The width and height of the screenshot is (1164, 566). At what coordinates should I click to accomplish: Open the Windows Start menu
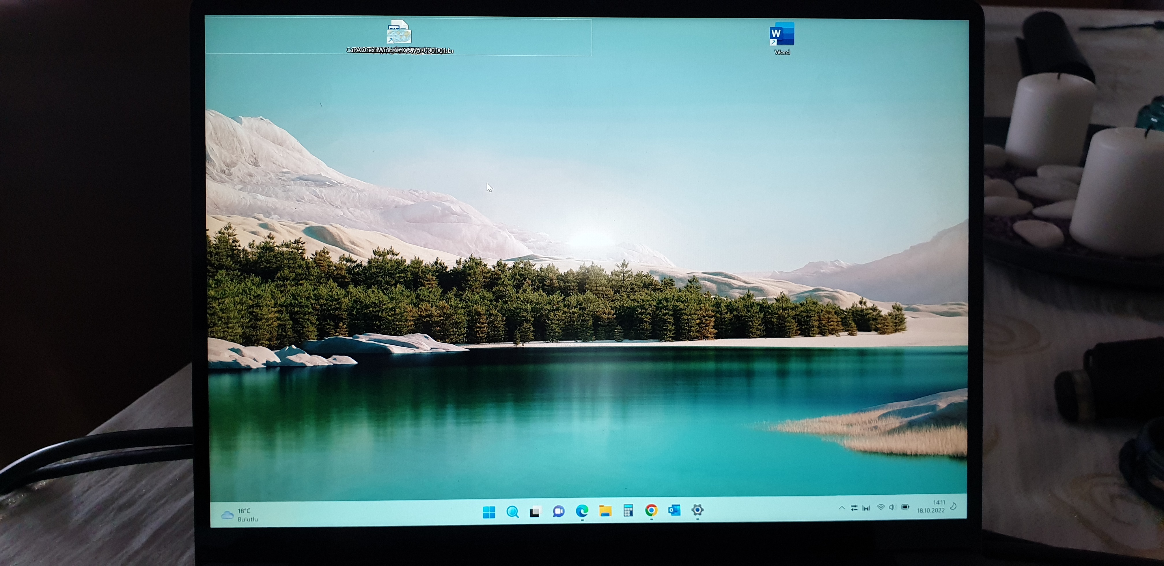tap(489, 512)
